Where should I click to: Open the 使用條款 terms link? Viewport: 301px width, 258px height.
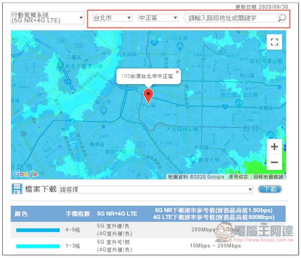(239, 177)
